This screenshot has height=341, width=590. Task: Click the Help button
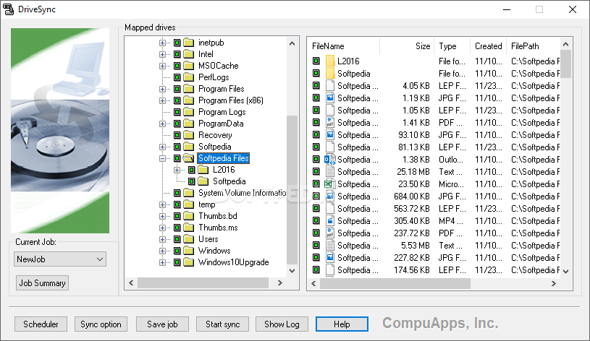click(x=342, y=324)
